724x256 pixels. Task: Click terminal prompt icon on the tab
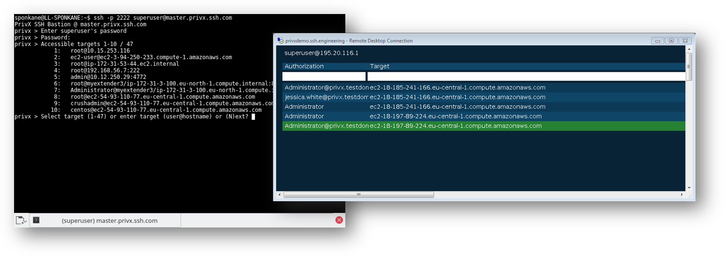[36, 220]
